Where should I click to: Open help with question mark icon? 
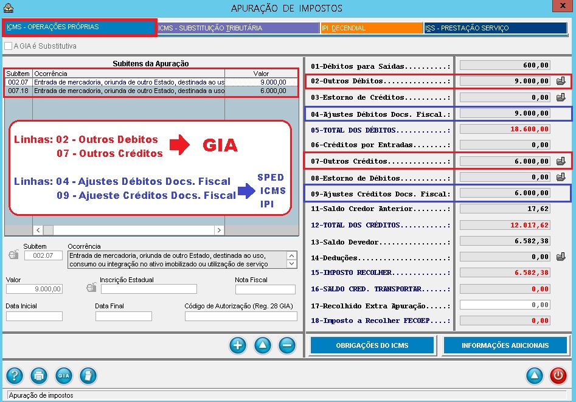pos(15,375)
